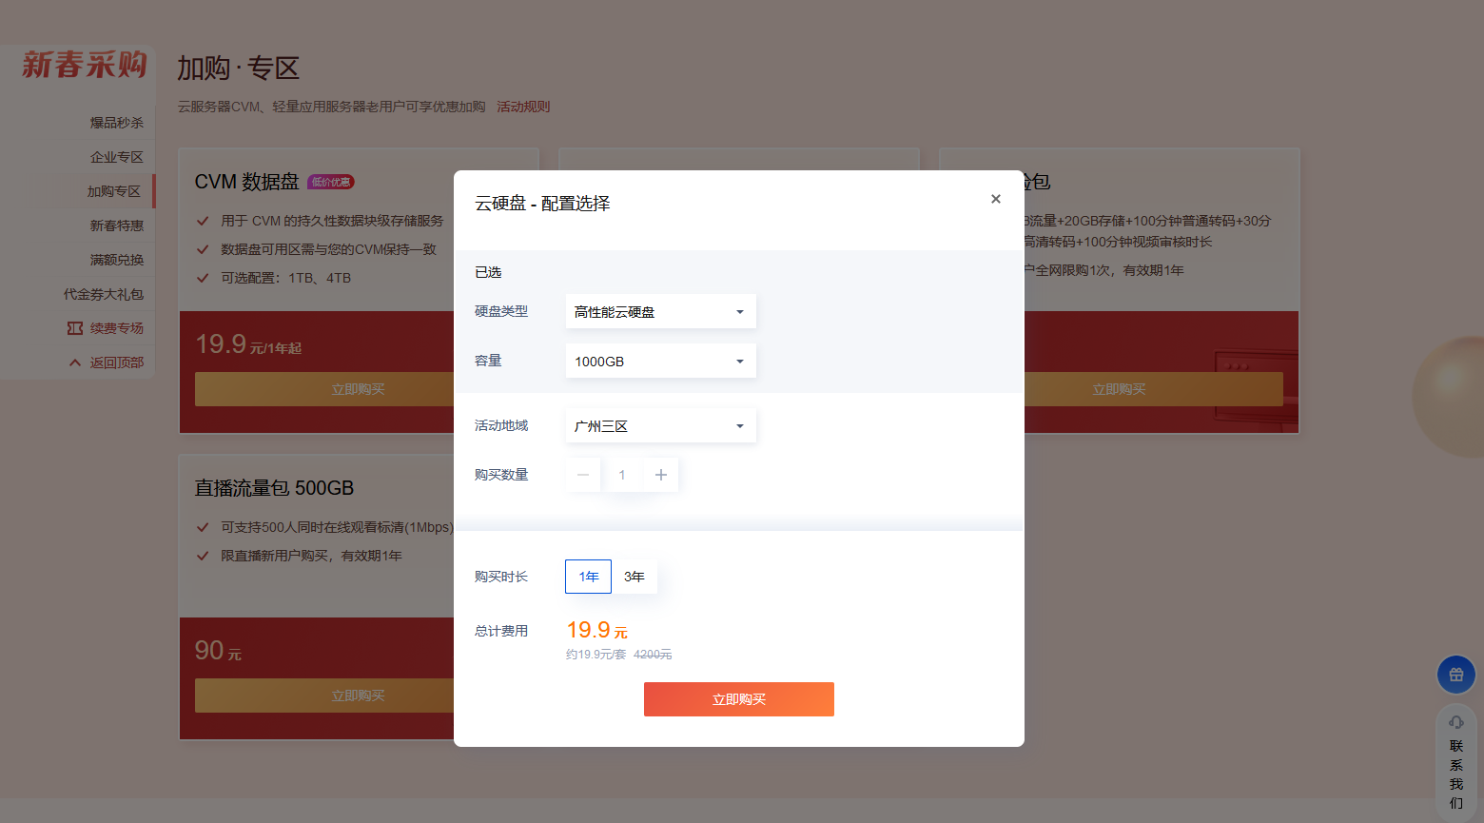Click the 数据盘可用区需与您的CVM保持一致 line
Viewport: 1484px width, 823px height.
(329, 249)
